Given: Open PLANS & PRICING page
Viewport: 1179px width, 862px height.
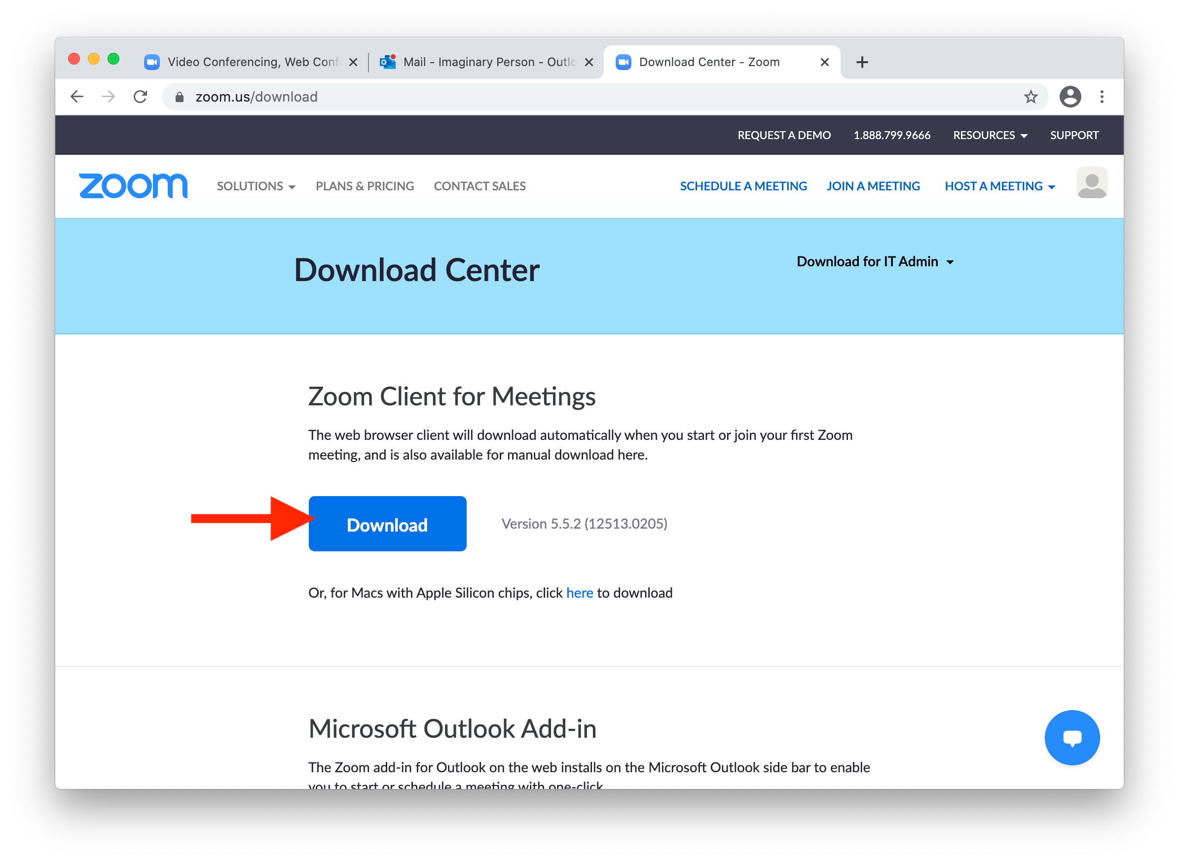Looking at the screenshot, I should [x=364, y=186].
